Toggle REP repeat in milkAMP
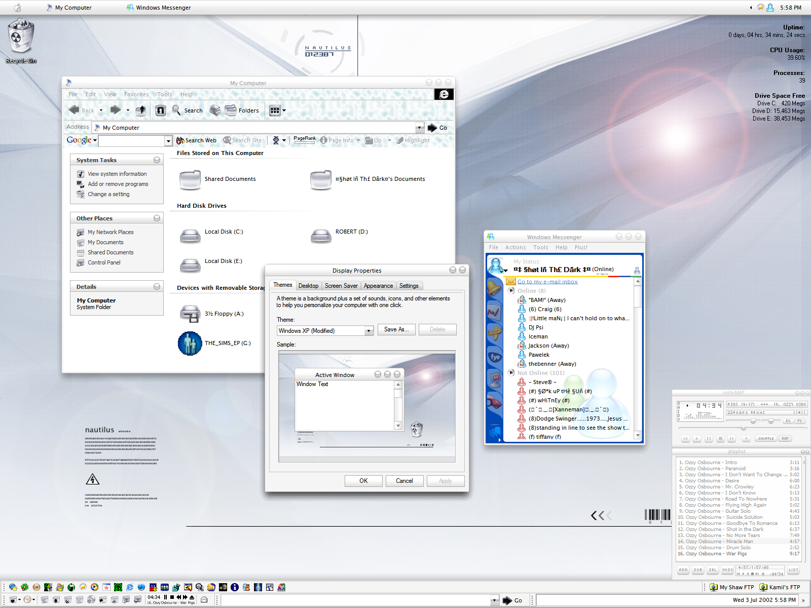This screenshot has width=811, height=608. tap(785, 439)
